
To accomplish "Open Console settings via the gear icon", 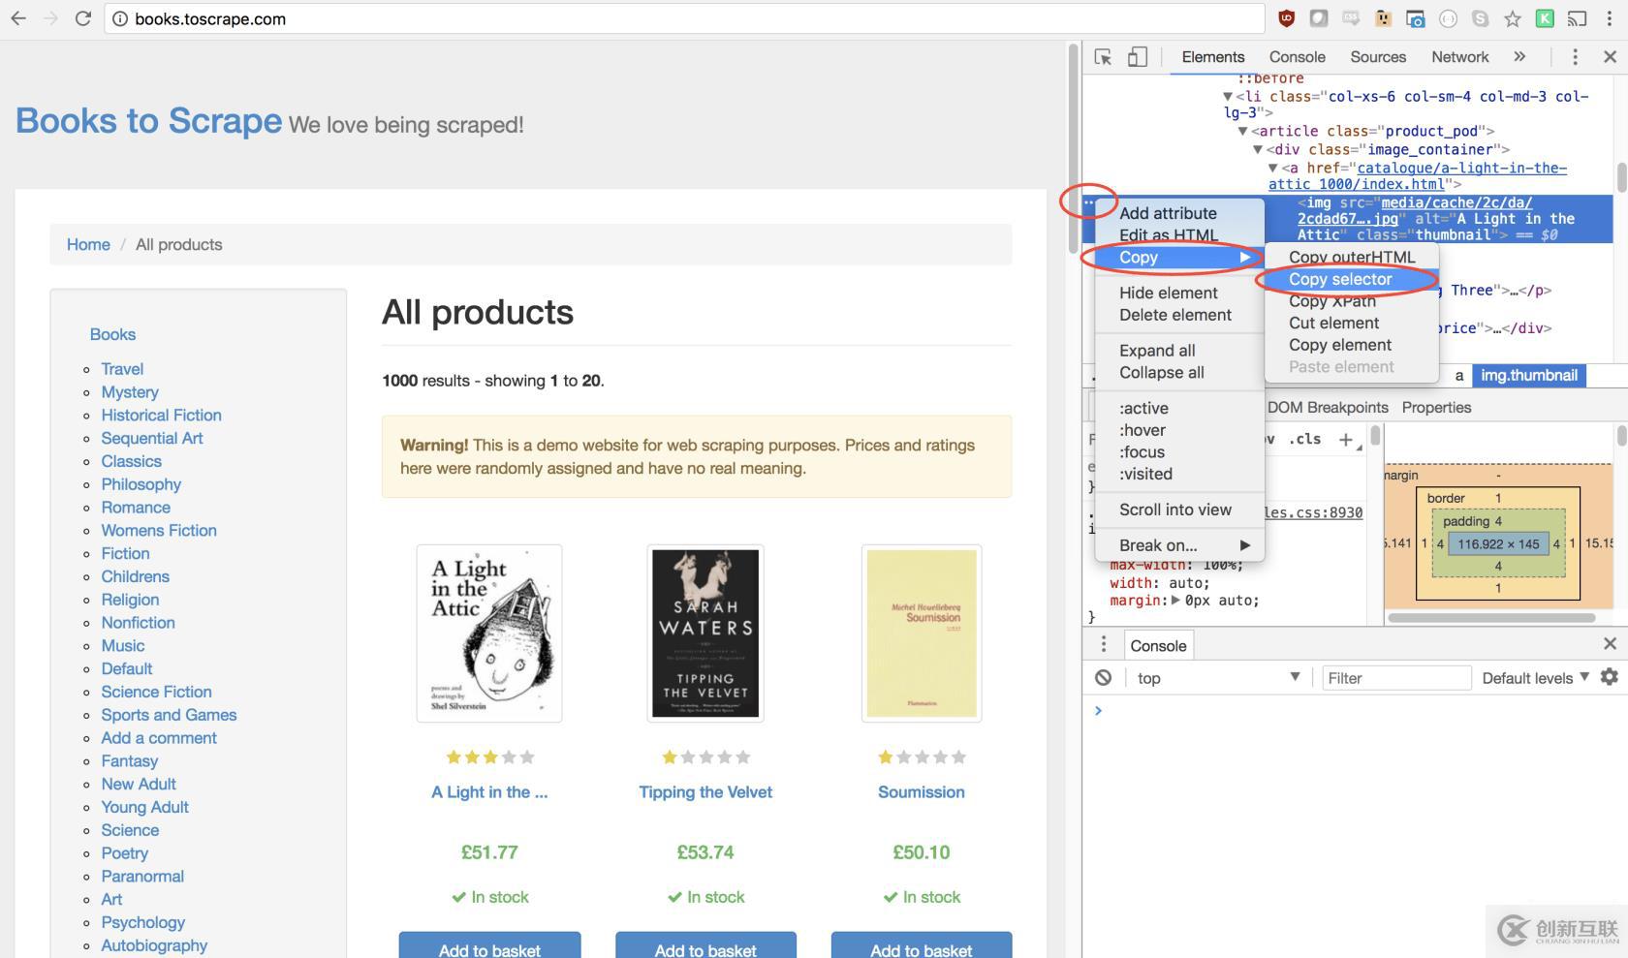I will coord(1609,677).
